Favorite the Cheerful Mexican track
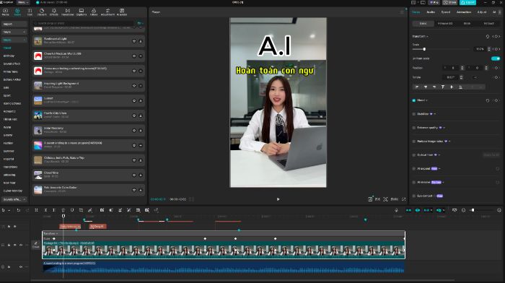The image size is (505, 283). coord(134,56)
